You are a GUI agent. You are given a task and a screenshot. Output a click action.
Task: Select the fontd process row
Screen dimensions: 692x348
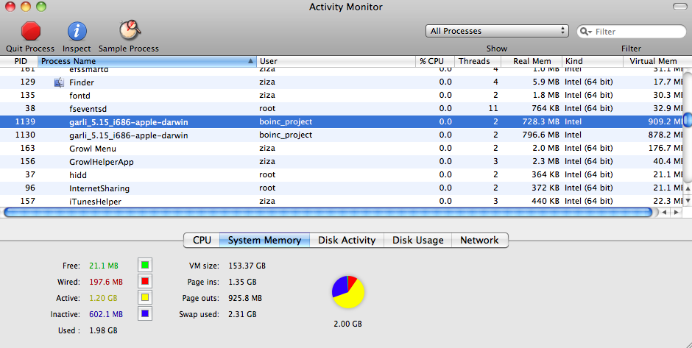[341, 95]
